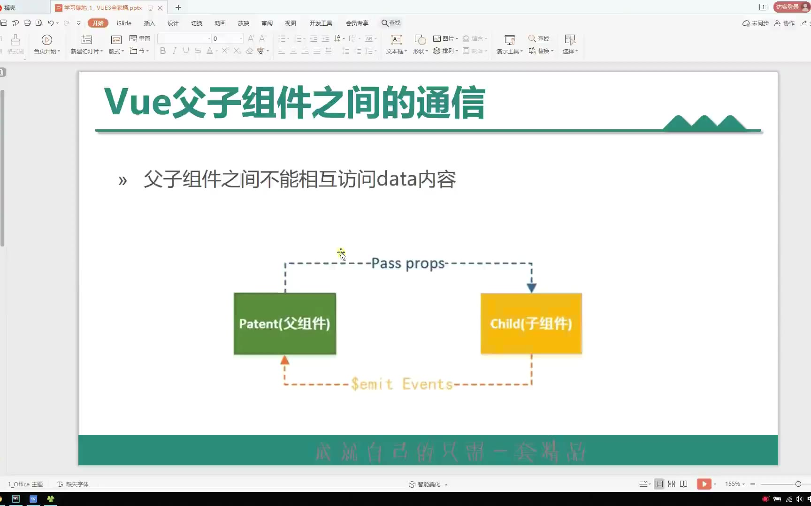Open the sync status 未同步

point(755,23)
